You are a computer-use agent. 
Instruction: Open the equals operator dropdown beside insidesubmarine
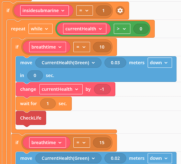pyautogui.click(x=84, y=10)
